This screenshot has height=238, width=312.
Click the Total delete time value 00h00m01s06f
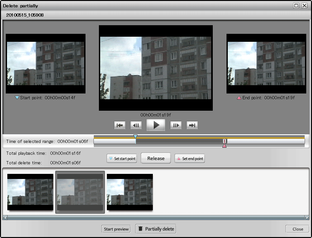pyautogui.click(x=65, y=163)
